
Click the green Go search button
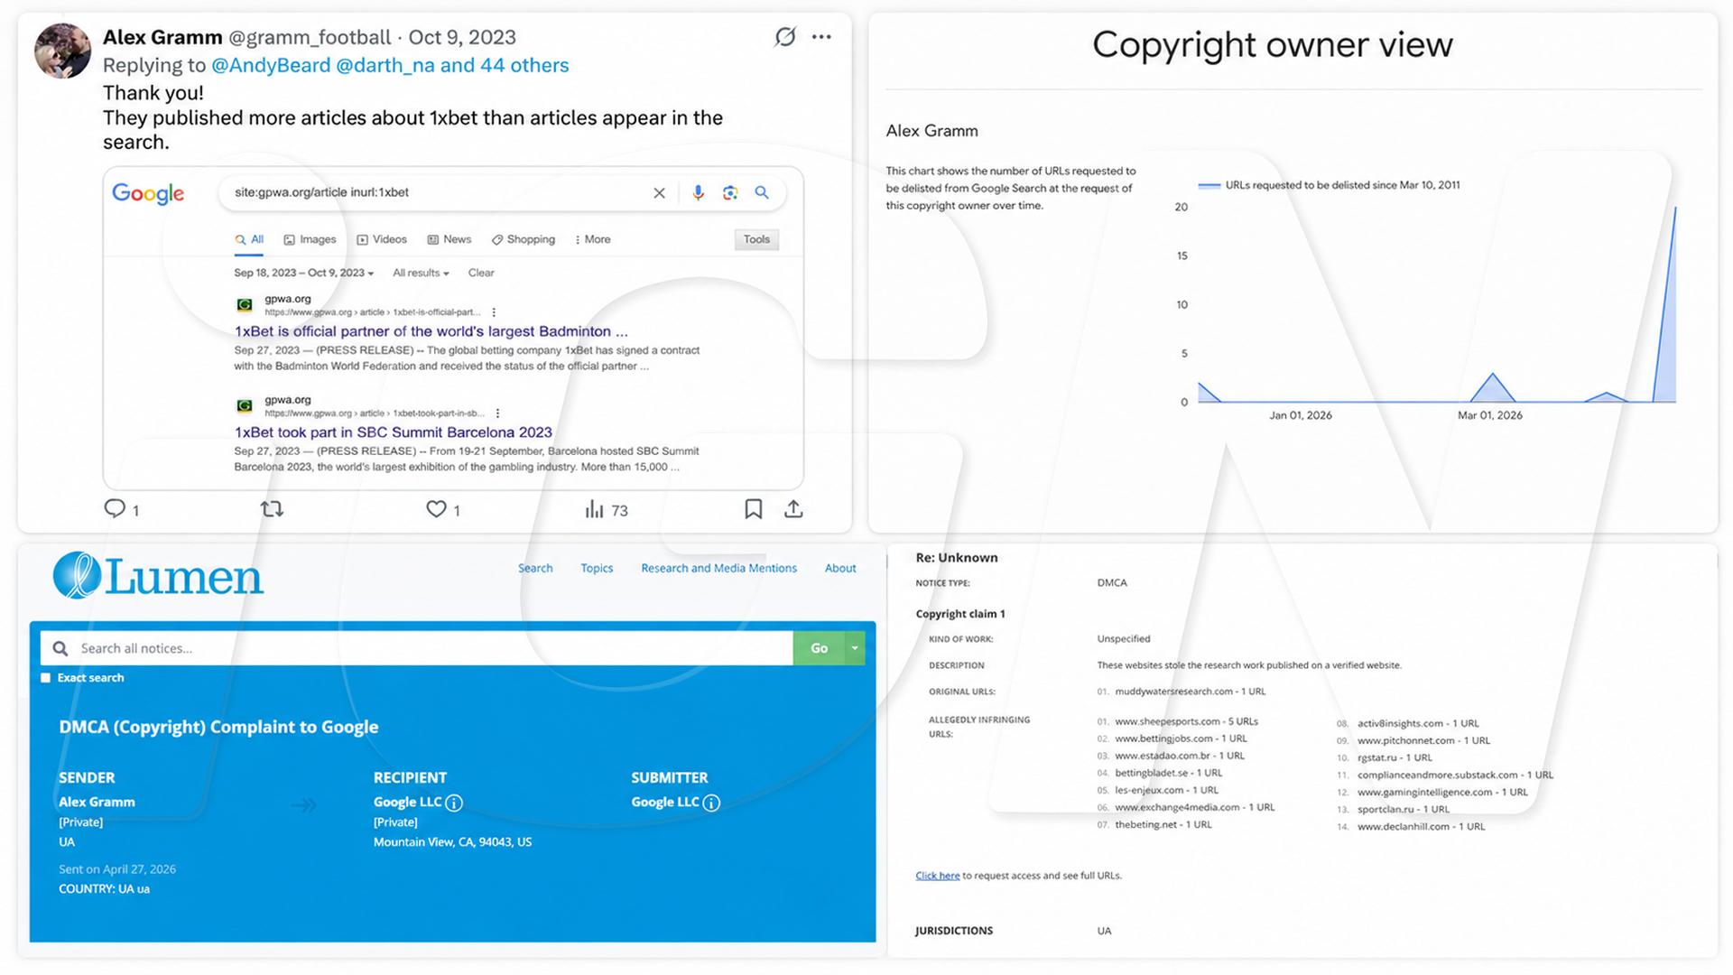point(819,648)
